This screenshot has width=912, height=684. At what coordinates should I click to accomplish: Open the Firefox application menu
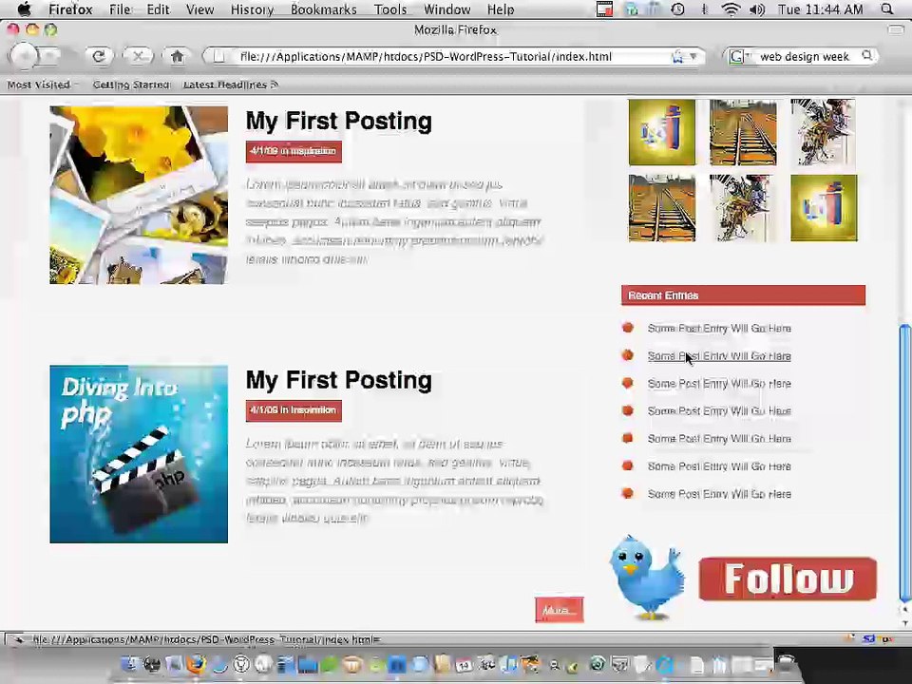70,9
